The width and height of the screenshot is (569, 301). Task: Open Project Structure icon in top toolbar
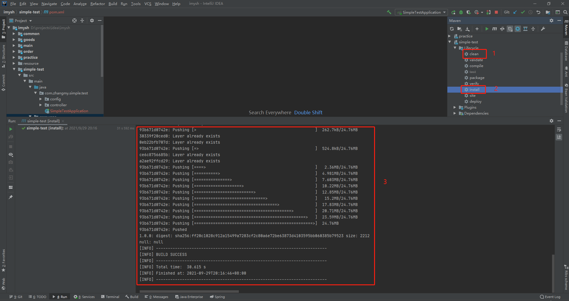[548, 12]
